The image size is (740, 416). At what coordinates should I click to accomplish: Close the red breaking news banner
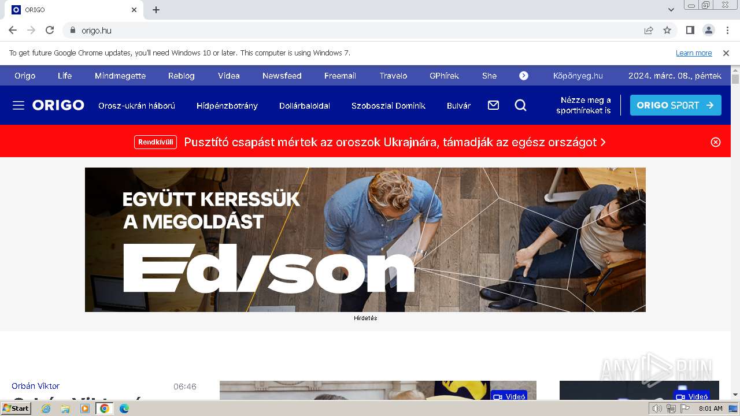(716, 142)
